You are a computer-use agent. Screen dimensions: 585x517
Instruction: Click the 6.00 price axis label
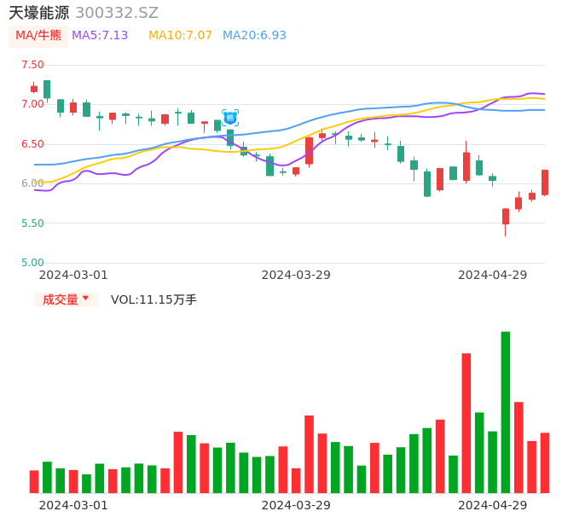click(x=32, y=183)
